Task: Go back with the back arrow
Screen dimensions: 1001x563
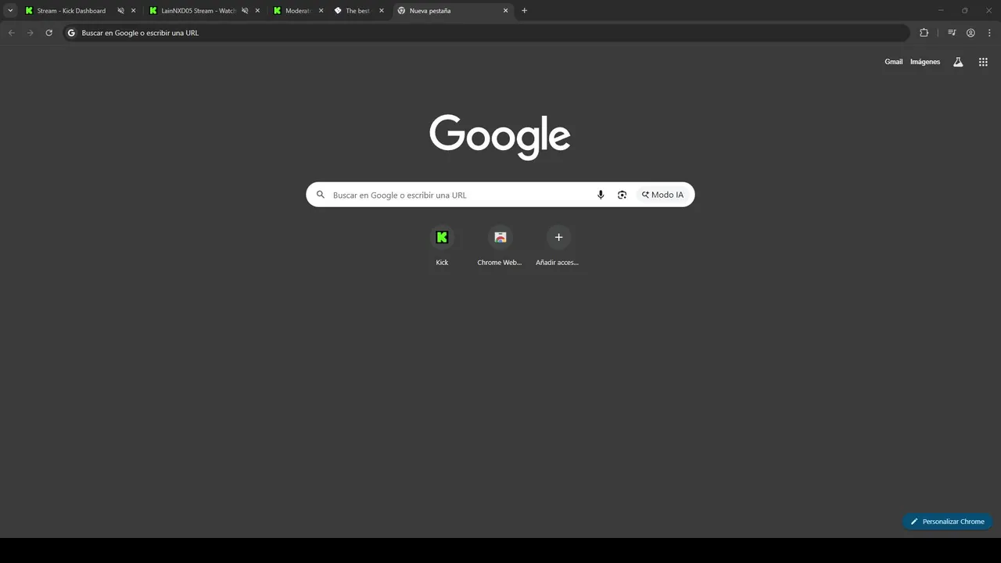Action: click(x=11, y=33)
